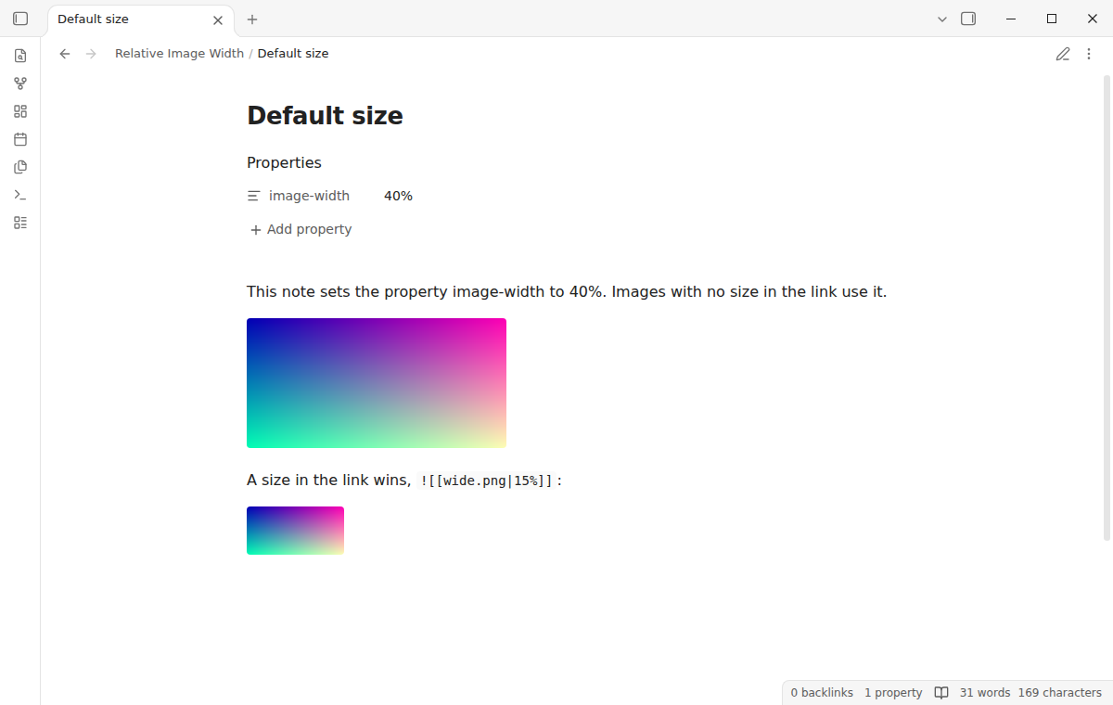The height and width of the screenshot is (705, 1113).
Task: Open today's daily note calendar icon
Action: [20, 139]
